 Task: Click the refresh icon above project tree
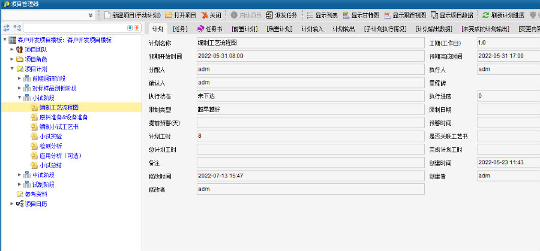coord(6,28)
